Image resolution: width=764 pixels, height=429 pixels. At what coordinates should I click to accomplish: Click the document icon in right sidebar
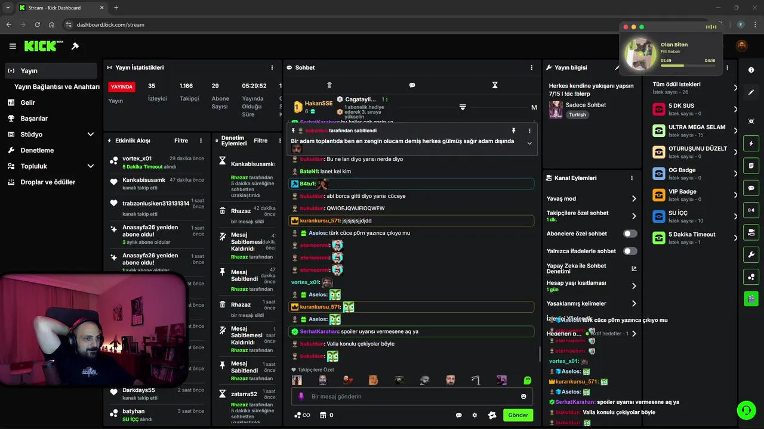click(751, 166)
